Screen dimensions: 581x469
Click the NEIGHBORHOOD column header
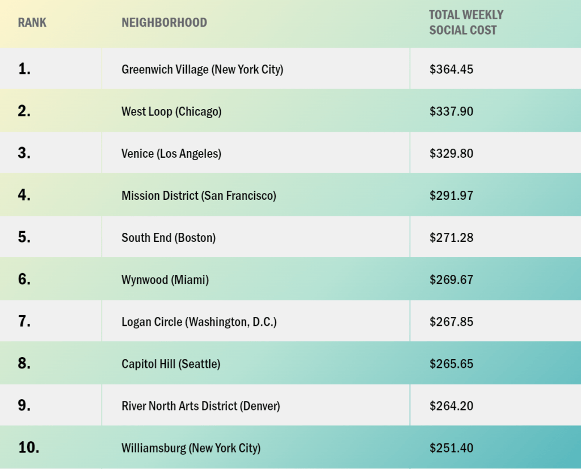(164, 23)
